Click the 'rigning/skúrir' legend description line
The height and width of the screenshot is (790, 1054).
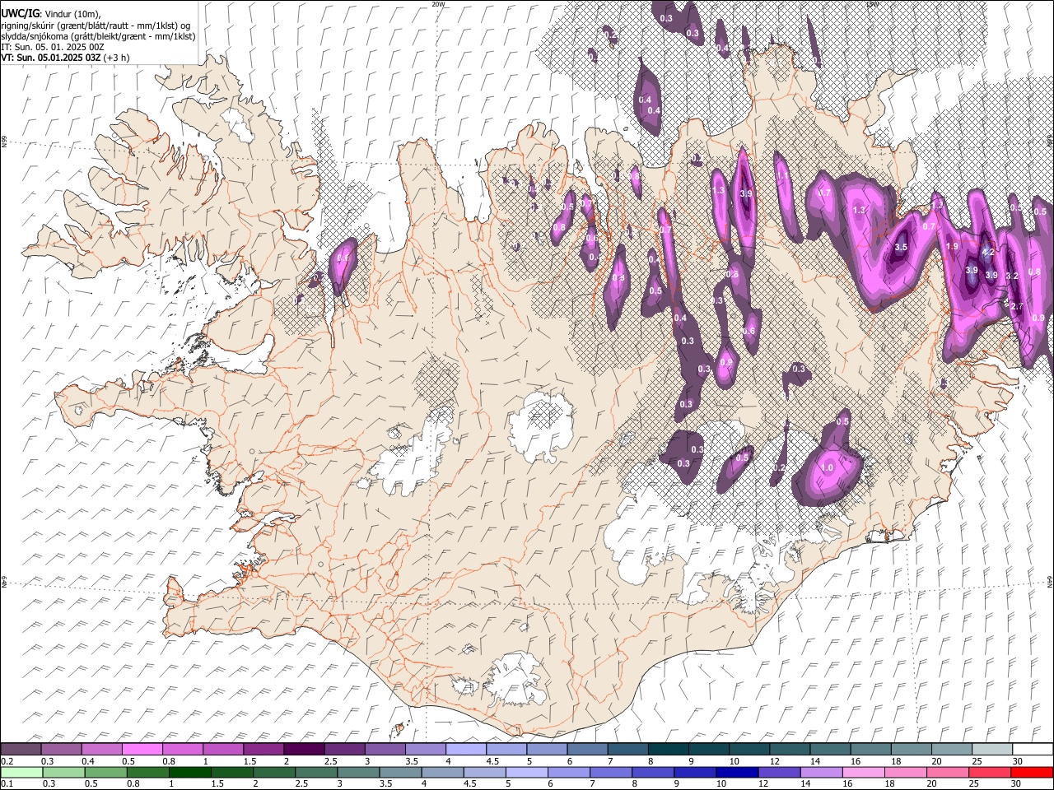[96, 26]
